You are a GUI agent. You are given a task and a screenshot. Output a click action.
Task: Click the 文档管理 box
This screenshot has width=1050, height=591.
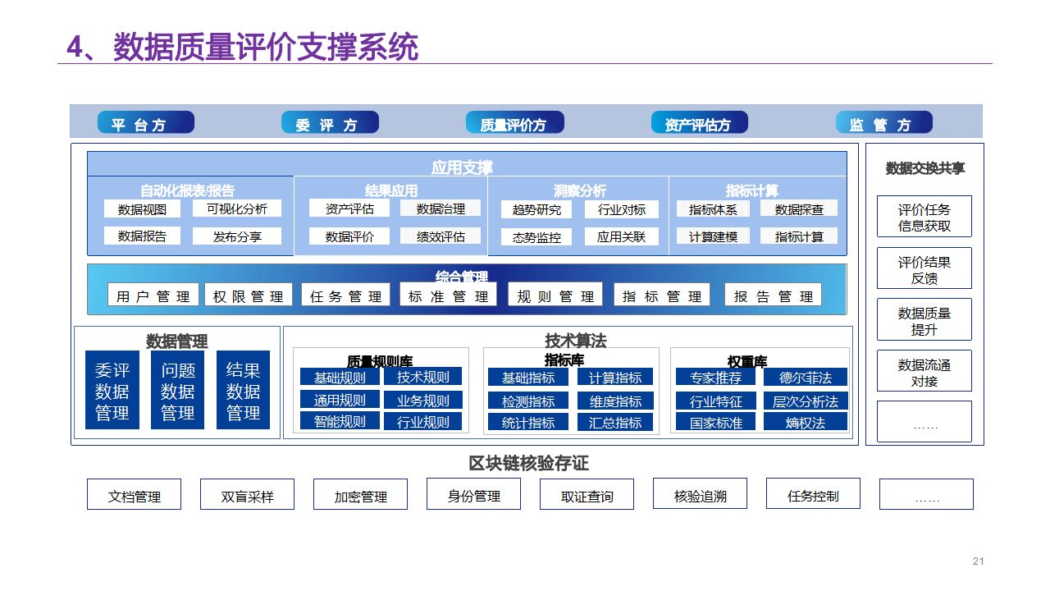click(x=135, y=495)
